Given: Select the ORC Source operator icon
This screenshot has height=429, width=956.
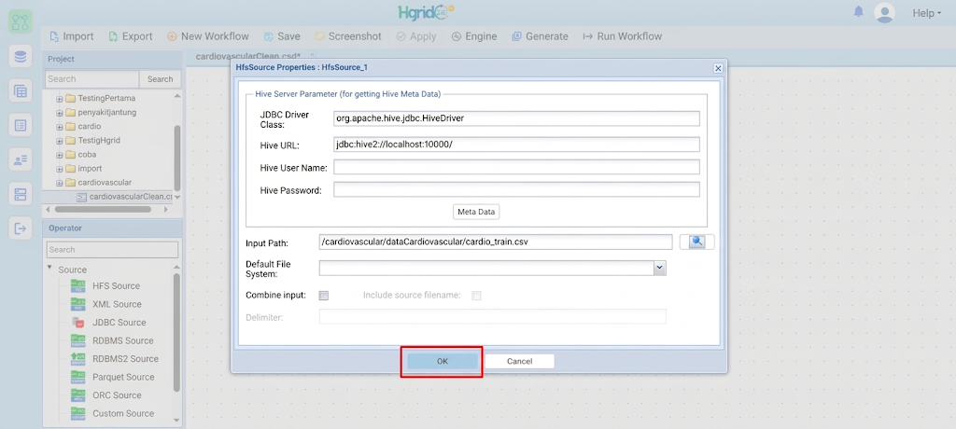Looking at the screenshot, I should coord(78,395).
